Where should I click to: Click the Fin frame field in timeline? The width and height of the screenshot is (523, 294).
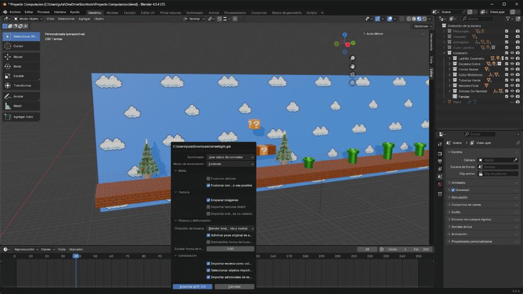tap(421, 249)
